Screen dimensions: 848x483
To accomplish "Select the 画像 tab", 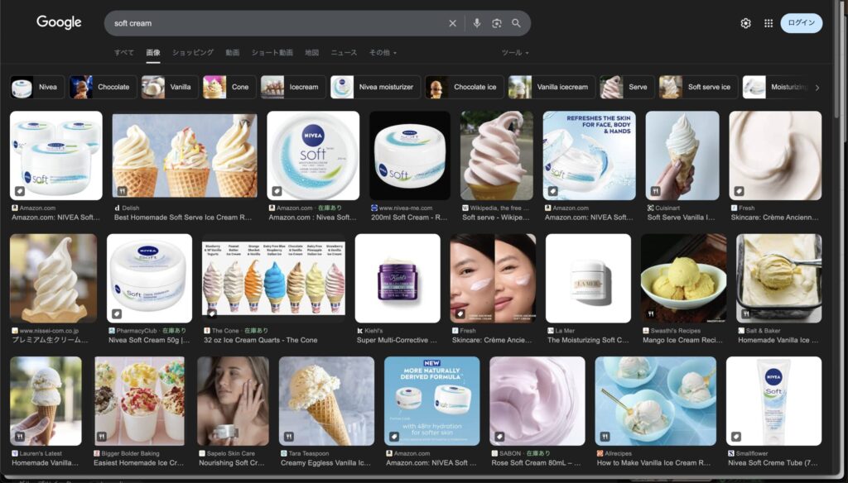I will click(x=153, y=52).
